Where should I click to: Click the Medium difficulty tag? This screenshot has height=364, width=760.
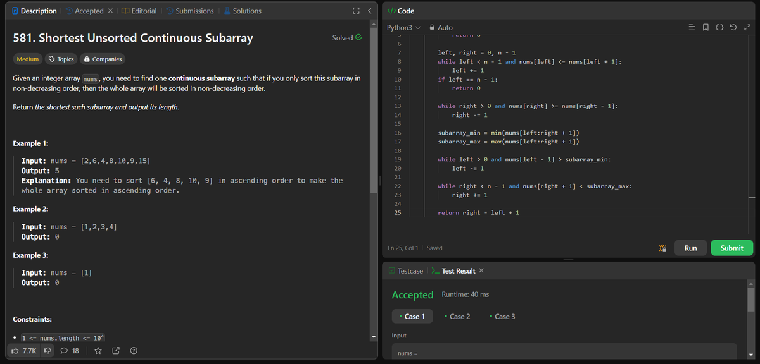pos(28,59)
